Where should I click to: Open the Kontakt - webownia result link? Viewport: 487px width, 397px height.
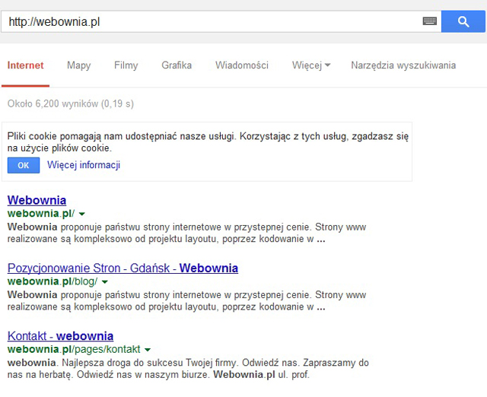tap(60, 335)
